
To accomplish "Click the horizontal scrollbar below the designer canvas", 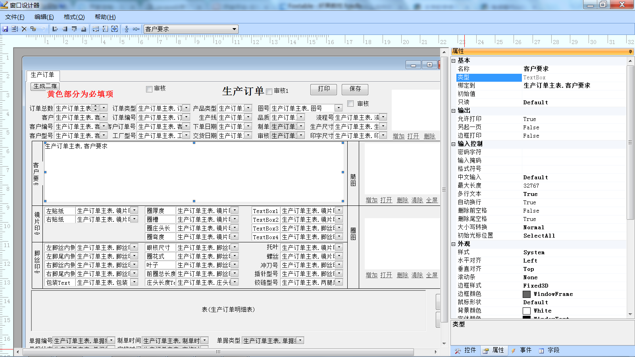I will pyautogui.click(x=218, y=352).
